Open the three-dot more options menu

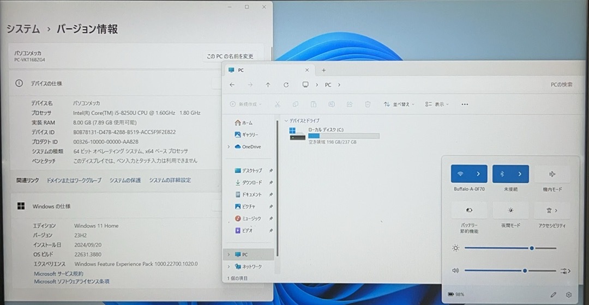pos(465,104)
